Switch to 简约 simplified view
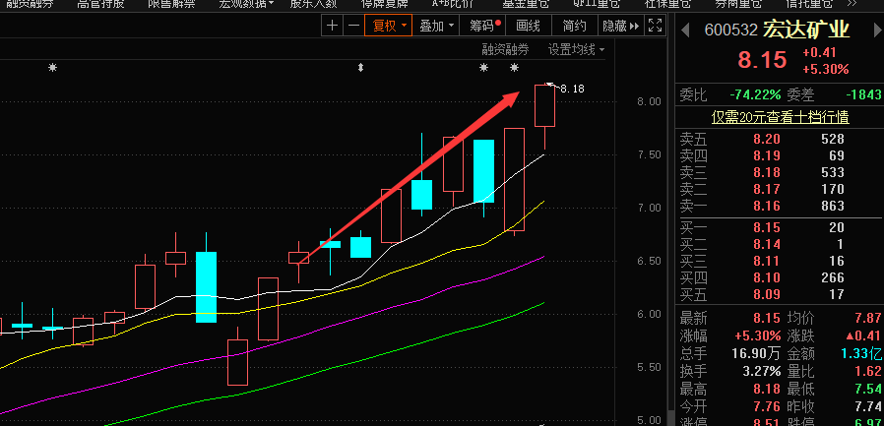This screenshot has width=884, height=426. click(x=574, y=26)
